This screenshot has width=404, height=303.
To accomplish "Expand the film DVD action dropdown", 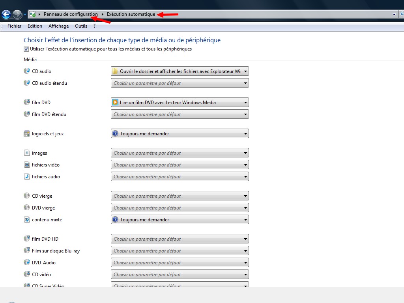I will pos(180,103).
